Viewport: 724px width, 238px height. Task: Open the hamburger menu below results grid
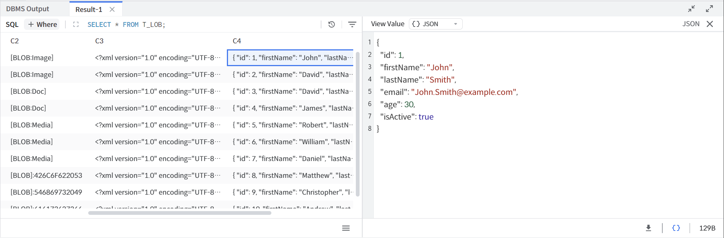coord(346,228)
